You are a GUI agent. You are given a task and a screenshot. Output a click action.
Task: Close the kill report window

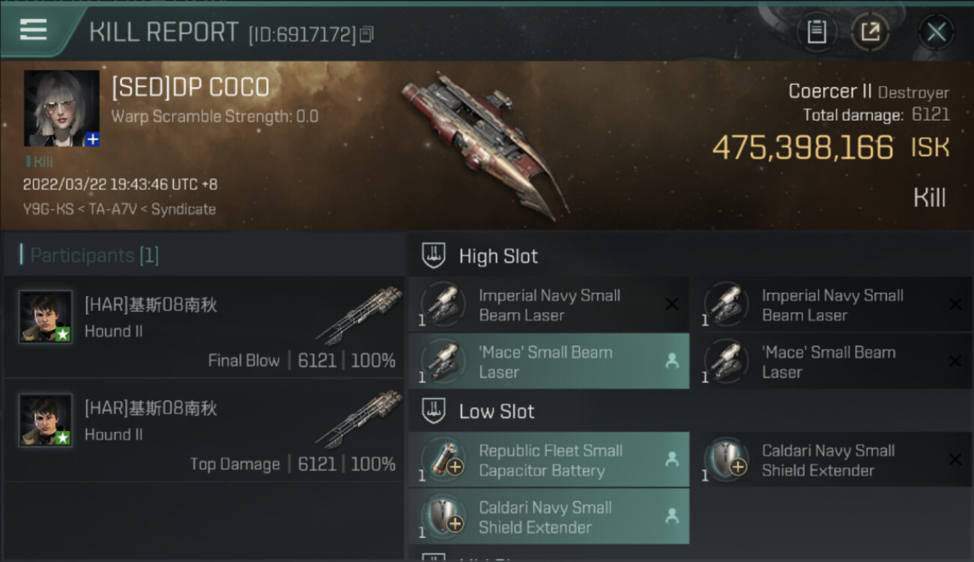click(x=936, y=32)
